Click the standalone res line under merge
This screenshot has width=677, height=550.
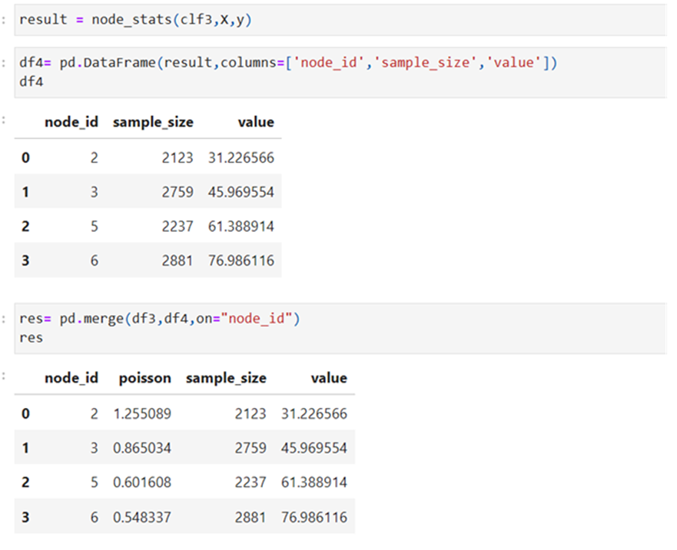tap(32, 336)
